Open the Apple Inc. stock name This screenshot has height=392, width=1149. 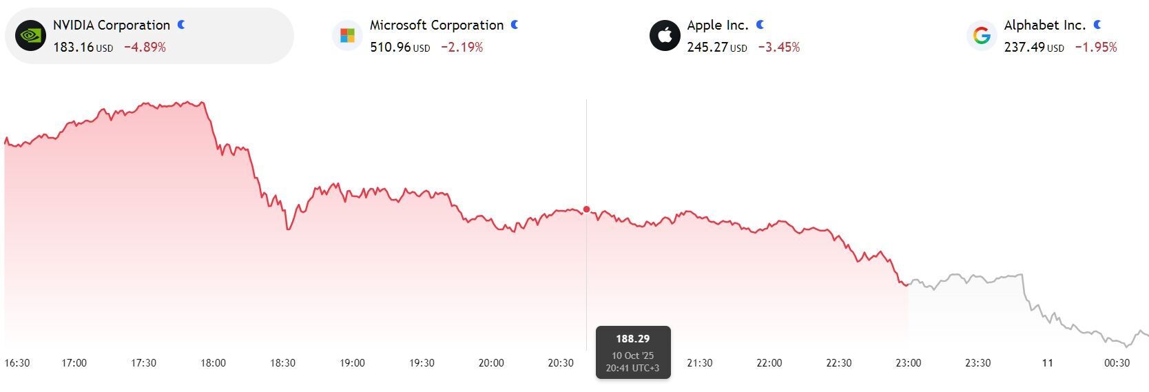point(717,25)
